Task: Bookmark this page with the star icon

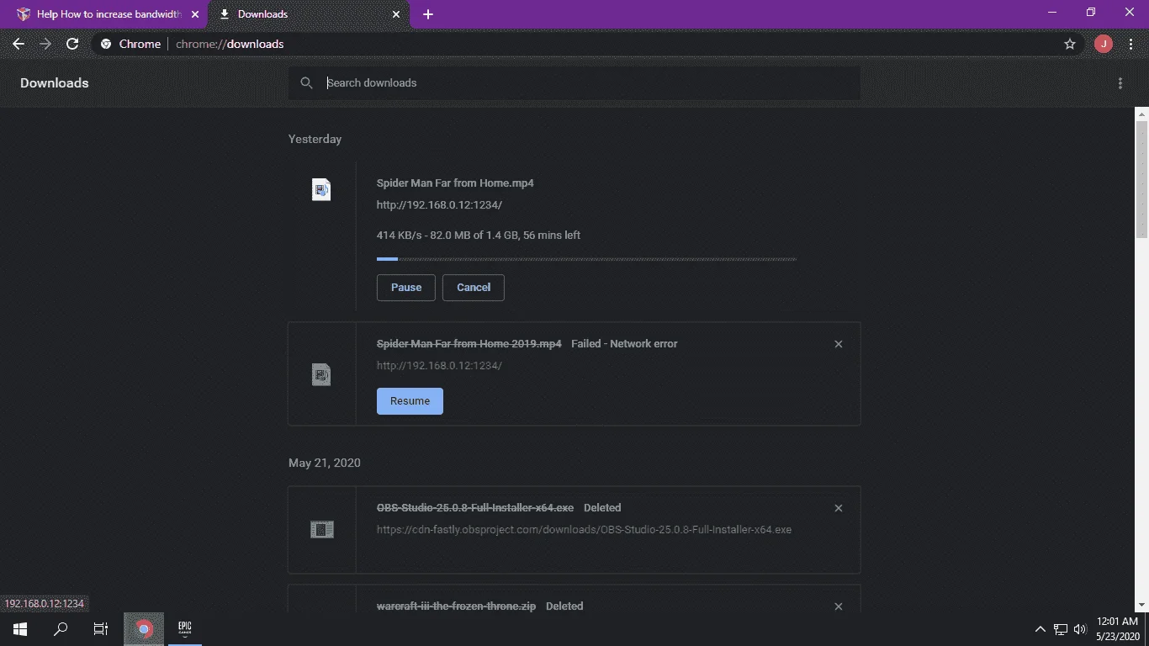Action: [x=1070, y=44]
